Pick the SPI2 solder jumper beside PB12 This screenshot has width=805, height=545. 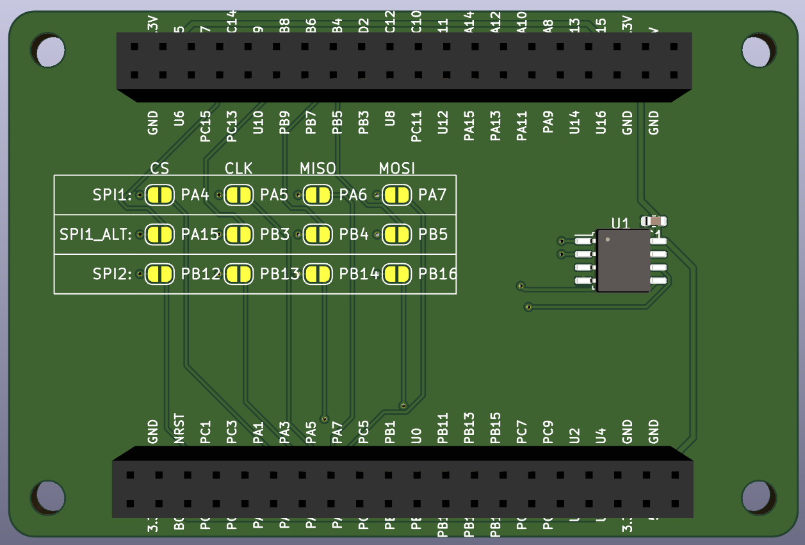(x=159, y=274)
